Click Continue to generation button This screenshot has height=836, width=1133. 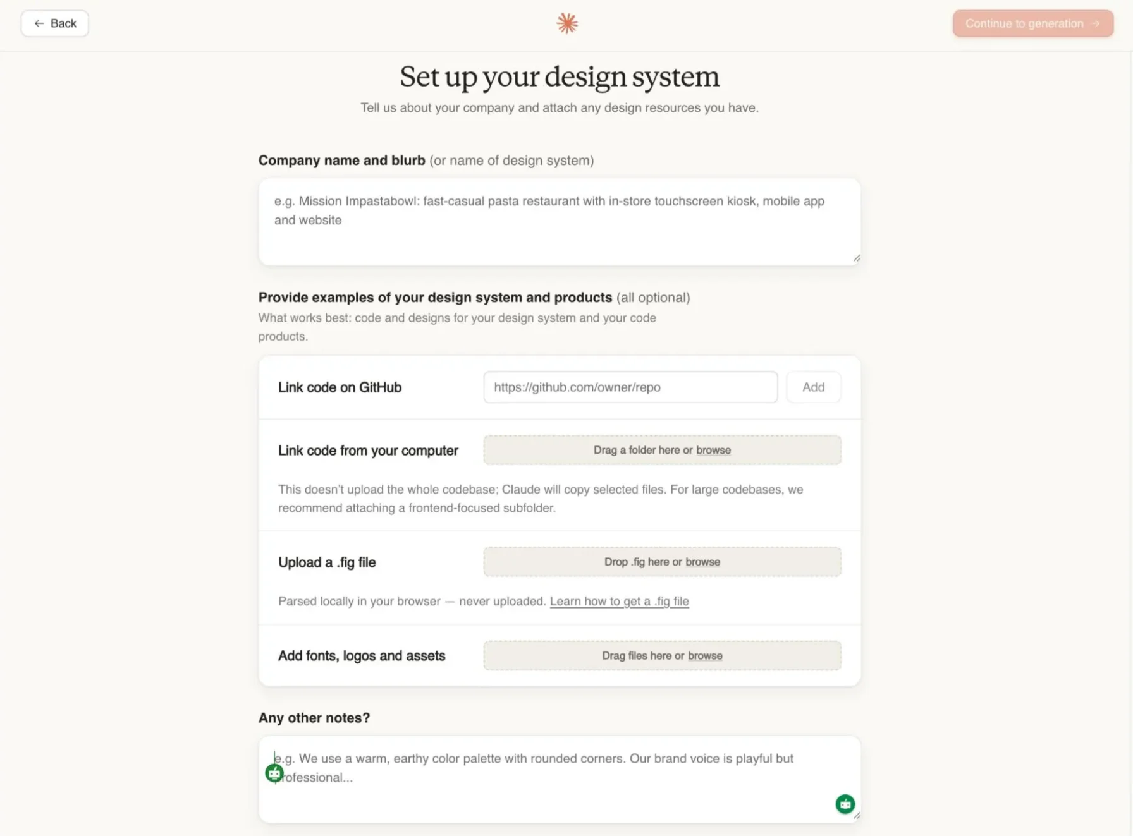[x=1032, y=23]
